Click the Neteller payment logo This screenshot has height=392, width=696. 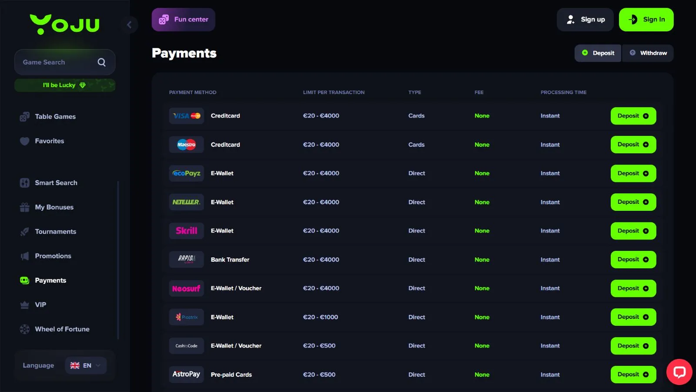pyautogui.click(x=186, y=202)
